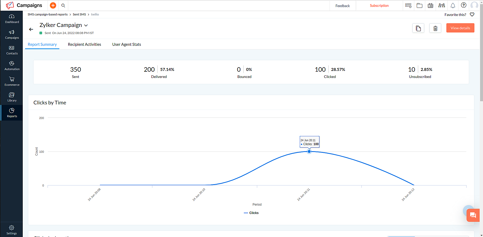
Task: Open the Subscription link
Action: pos(379,5)
